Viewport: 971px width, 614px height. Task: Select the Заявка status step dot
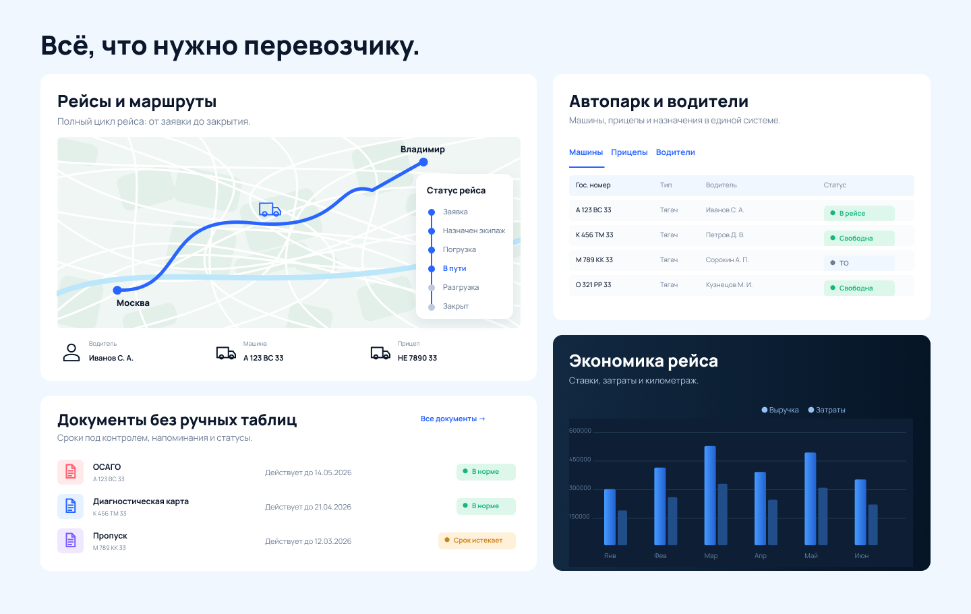coord(432,212)
